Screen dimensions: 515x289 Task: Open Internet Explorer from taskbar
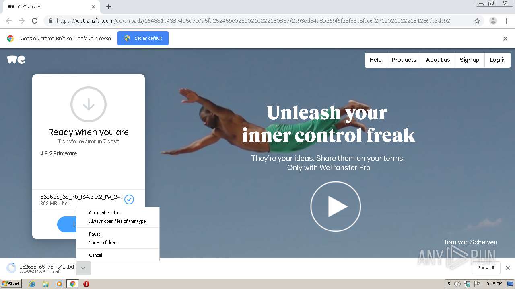[32, 284]
